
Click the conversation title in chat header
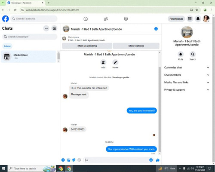point(96,29)
